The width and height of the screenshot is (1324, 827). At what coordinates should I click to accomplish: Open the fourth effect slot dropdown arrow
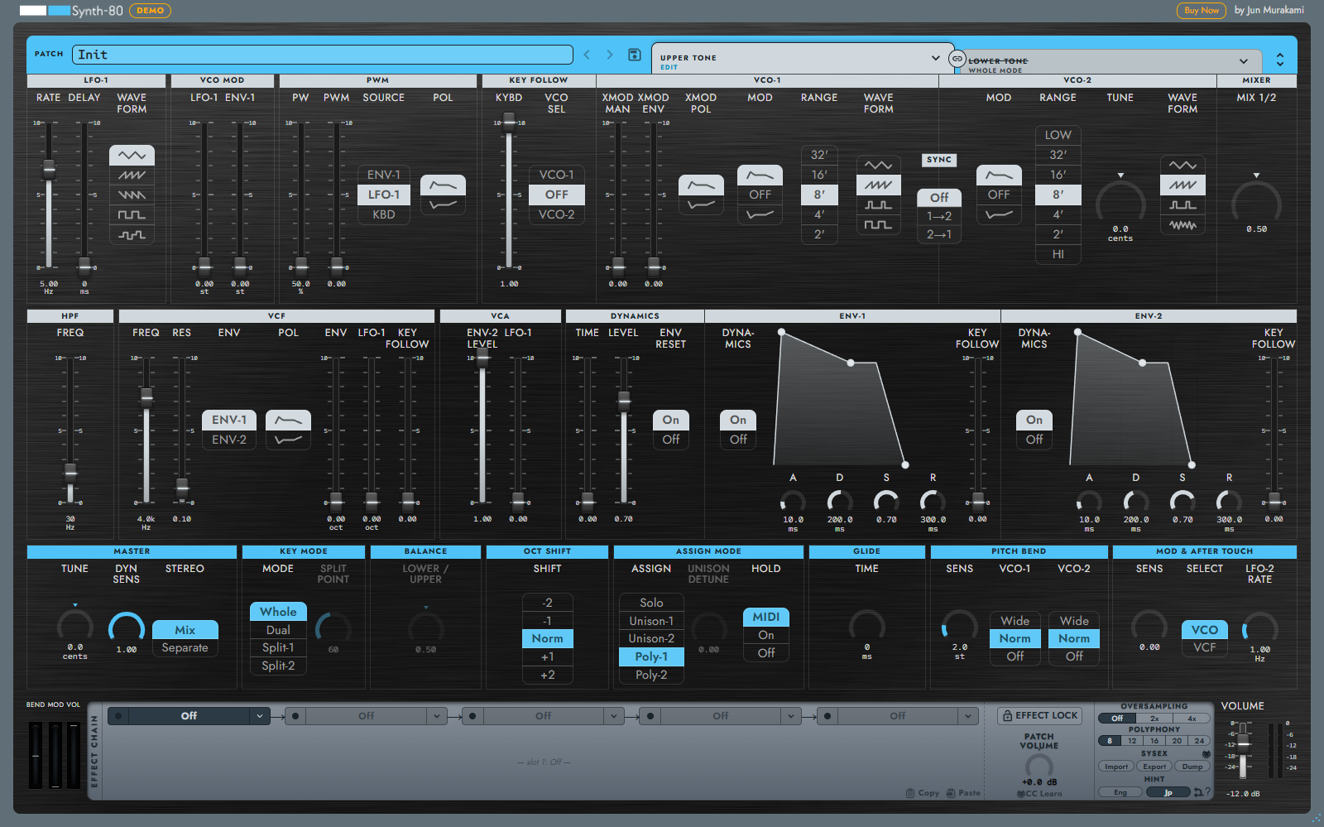[791, 716]
